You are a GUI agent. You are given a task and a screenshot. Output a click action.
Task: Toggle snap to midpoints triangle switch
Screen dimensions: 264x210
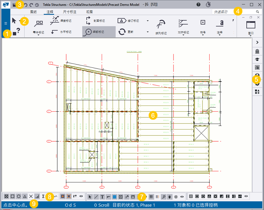(x=25, y=196)
